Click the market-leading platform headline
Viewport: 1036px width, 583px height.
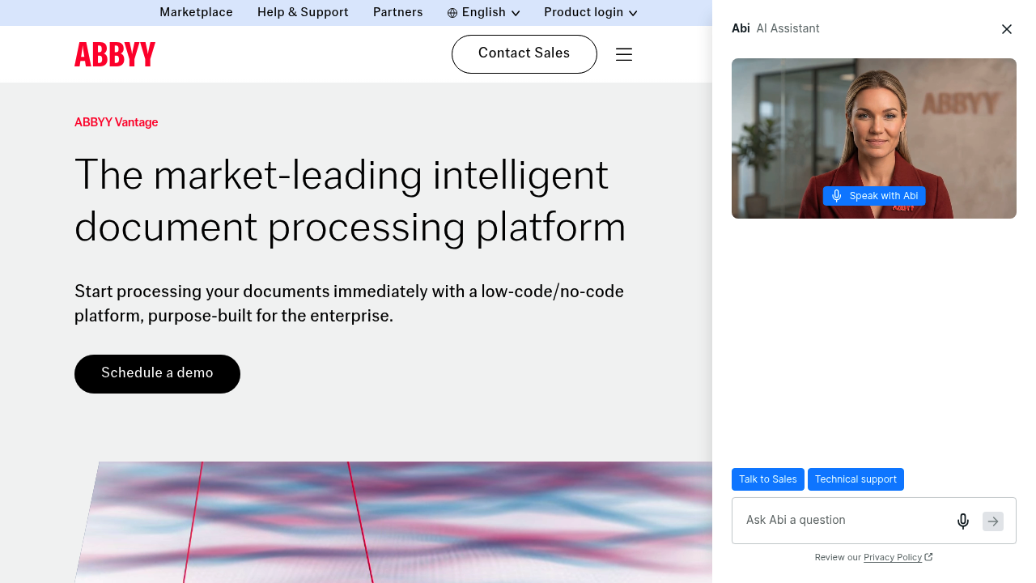point(350,201)
